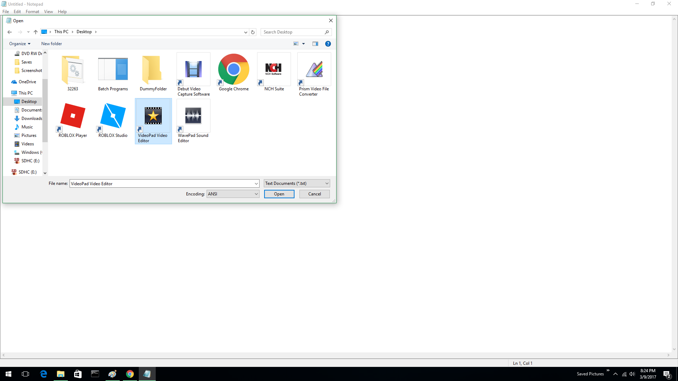Click the New folder button
Screen dimensions: 678x381
(x=52, y=44)
